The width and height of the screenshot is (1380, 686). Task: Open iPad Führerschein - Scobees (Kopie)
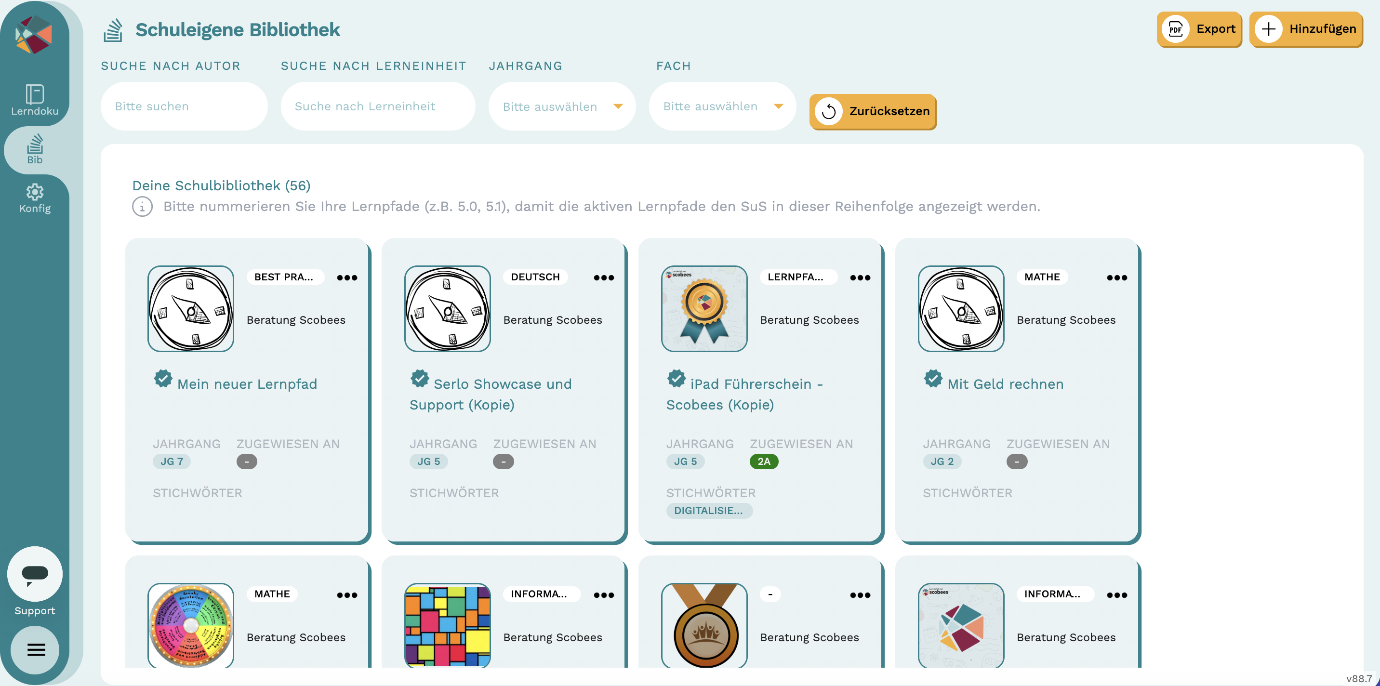pos(744,394)
